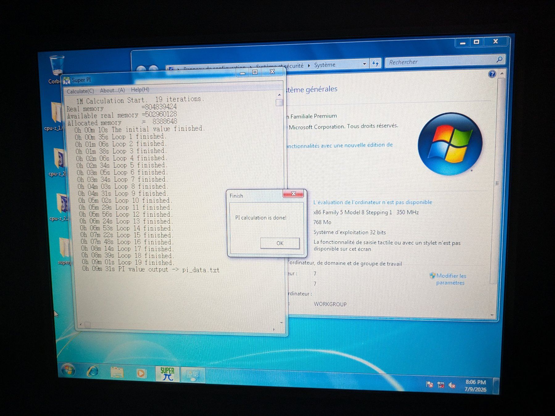This screenshot has width=555, height=416.
Task: Open the Calculate(C) menu
Action: [x=80, y=91]
